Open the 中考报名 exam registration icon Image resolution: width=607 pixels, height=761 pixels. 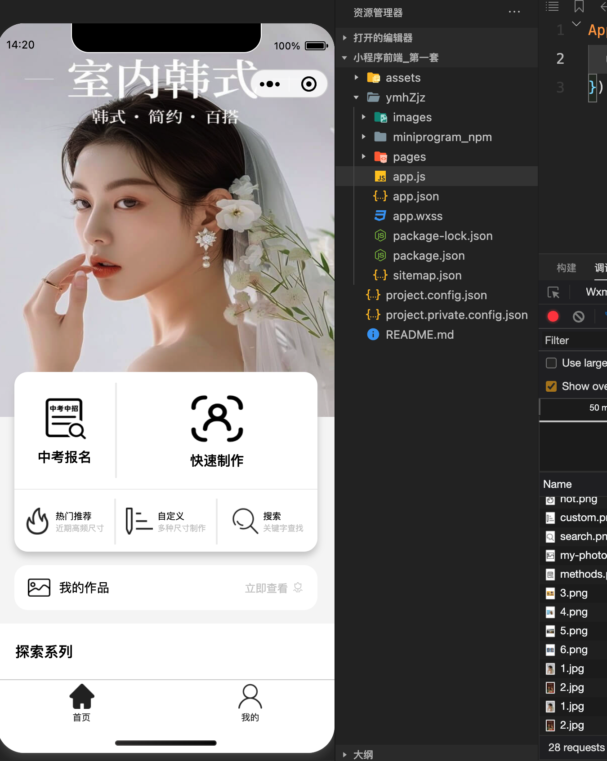click(x=65, y=418)
